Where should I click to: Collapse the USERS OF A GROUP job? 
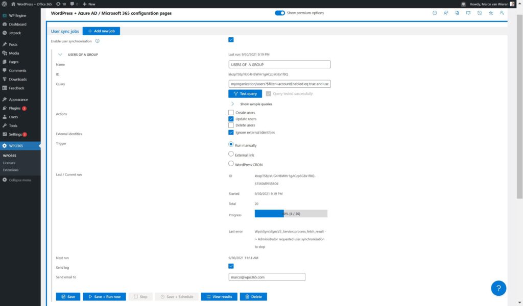click(x=60, y=55)
